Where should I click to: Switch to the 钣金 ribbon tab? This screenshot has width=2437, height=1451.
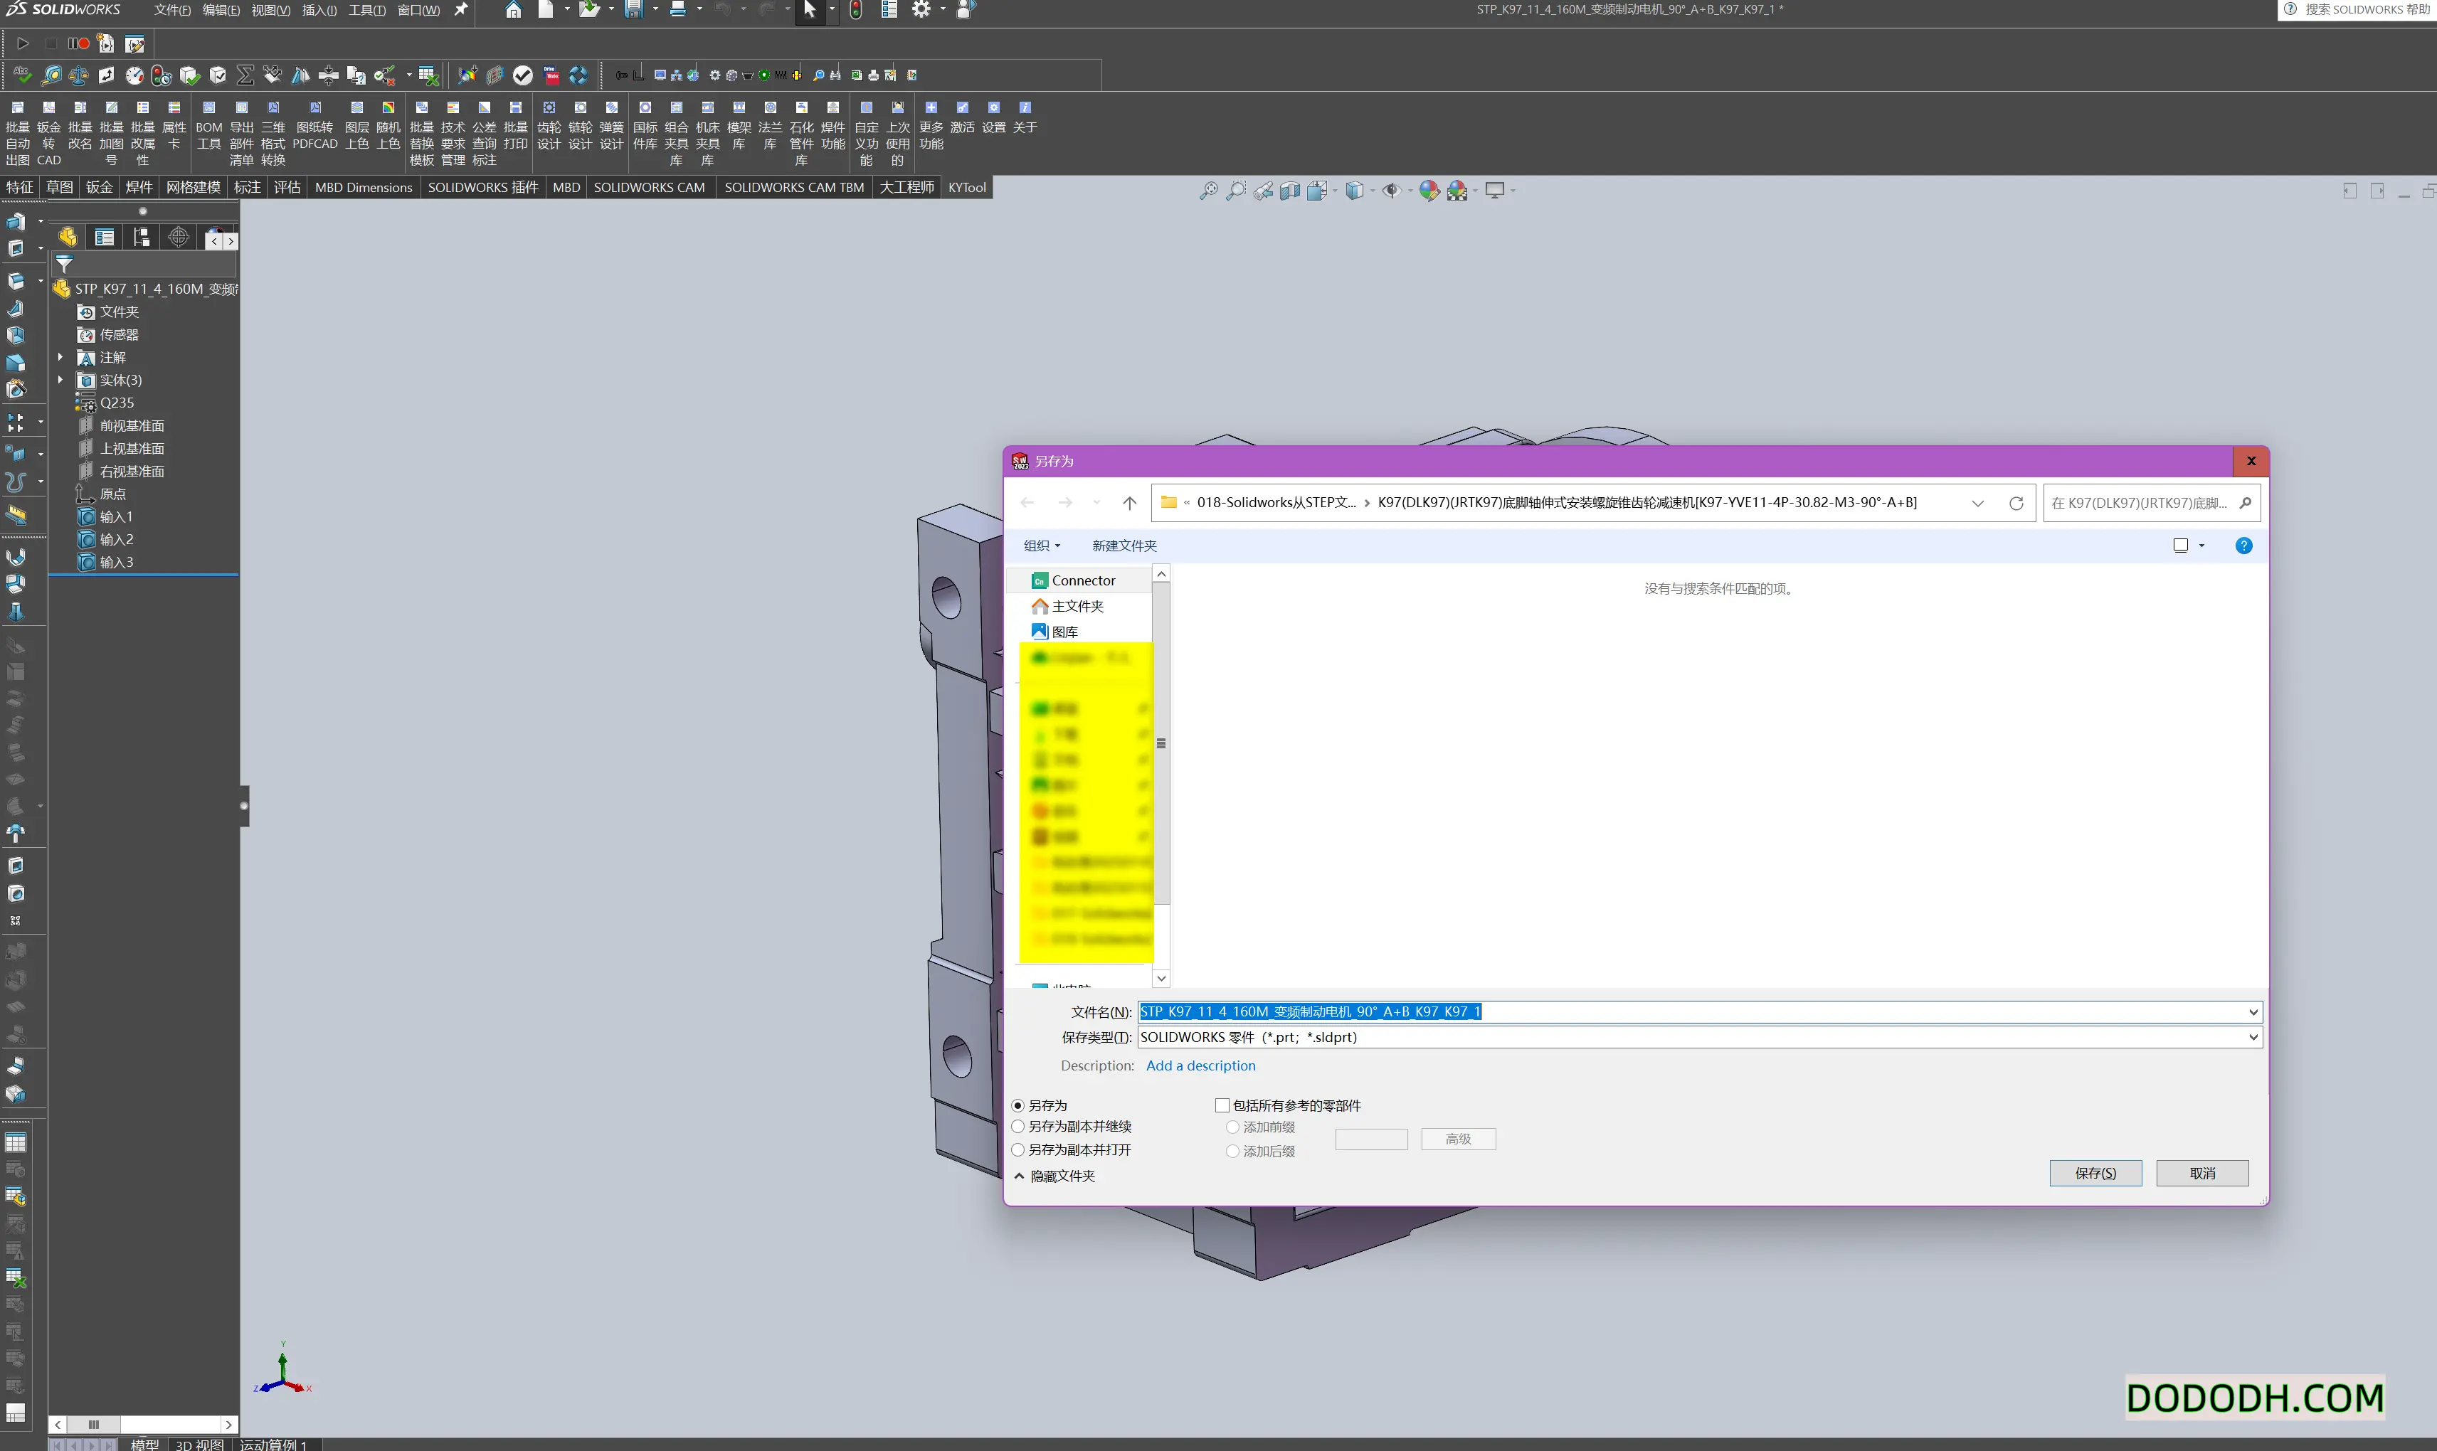(x=99, y=187)
